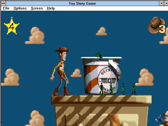Image resolution: width=168 pixels, height=126 pixels.
Task: Open the Help menu
Action: 51,8
